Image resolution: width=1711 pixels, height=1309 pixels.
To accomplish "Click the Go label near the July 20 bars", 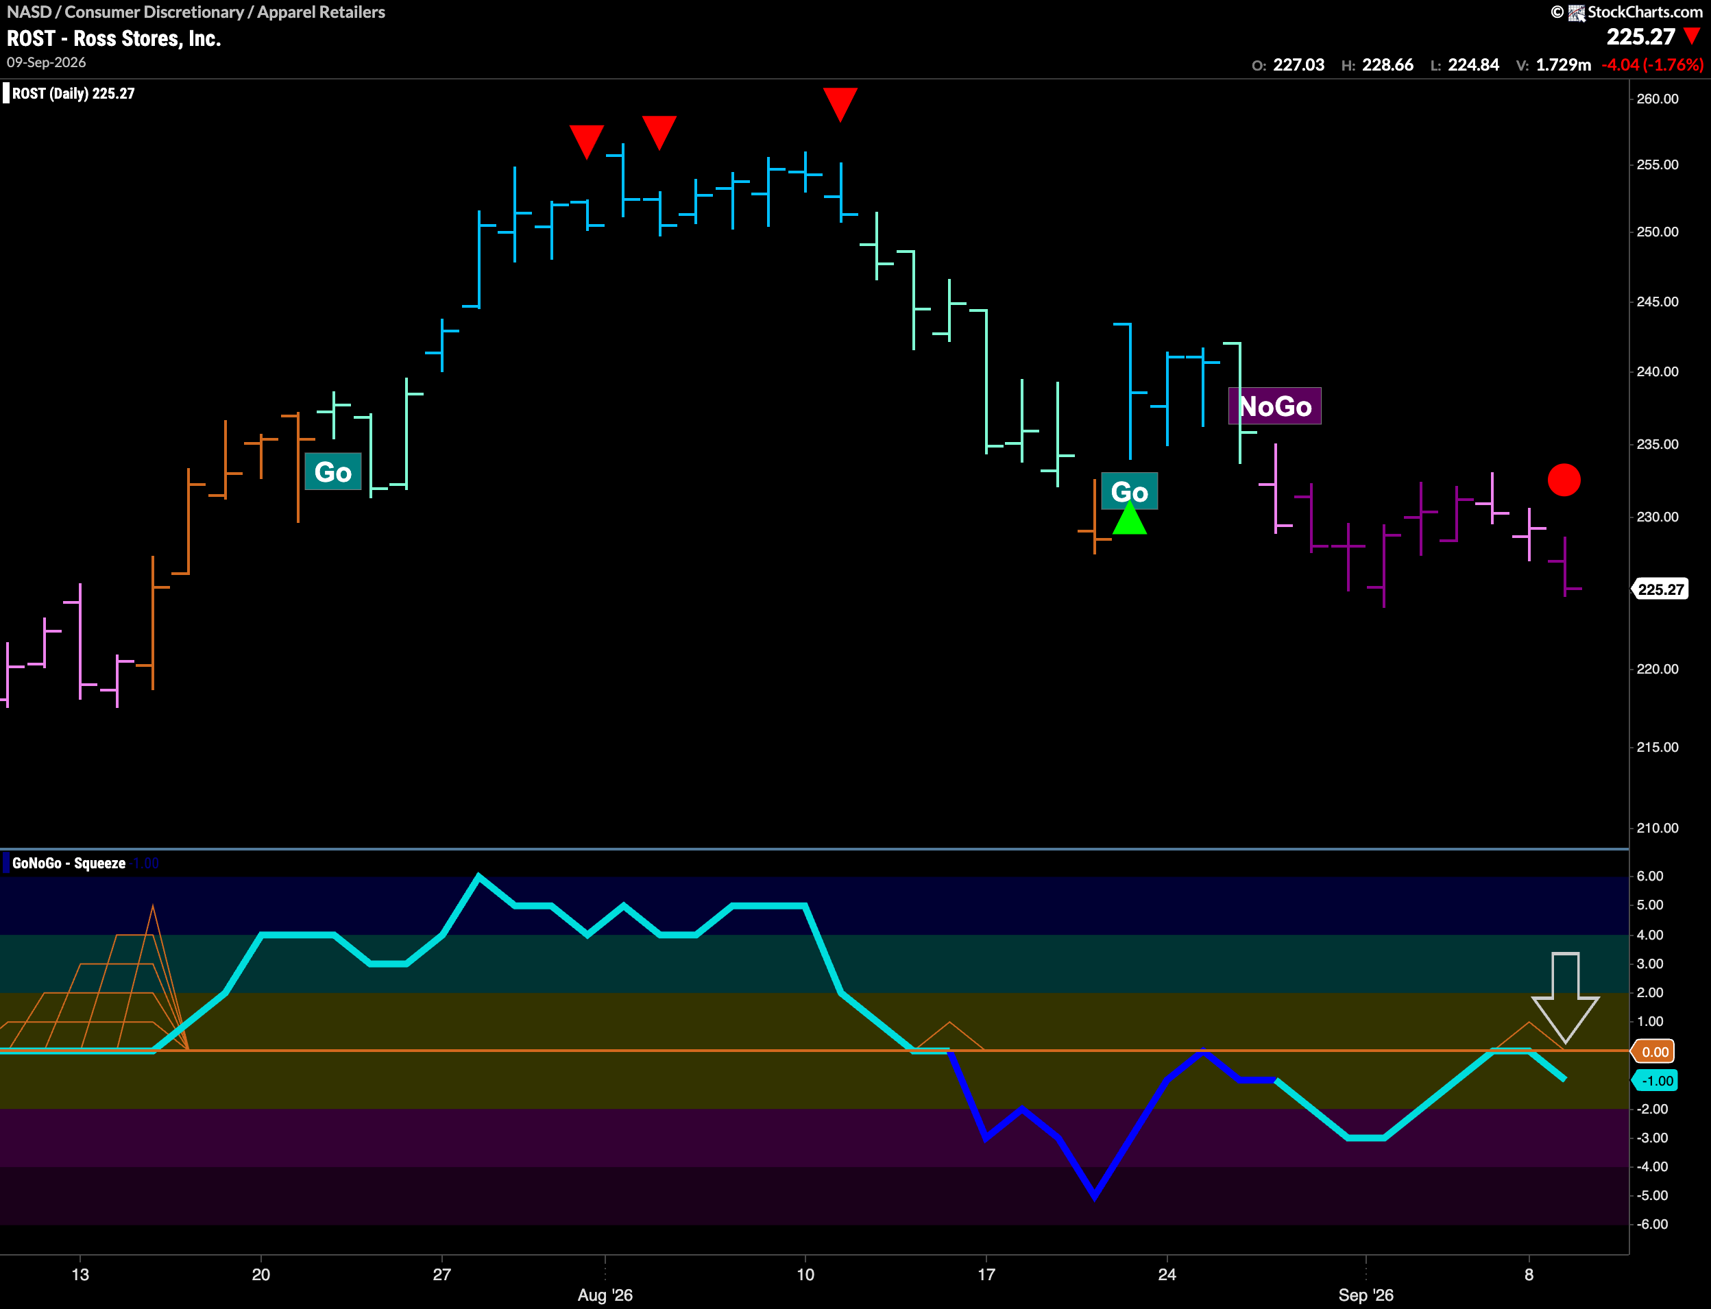I will 332,472.
